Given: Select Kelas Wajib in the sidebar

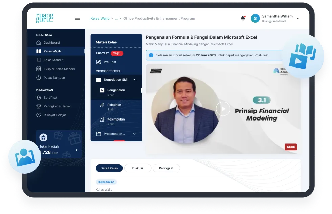Looking at the screenshot, I should point(56,51).
